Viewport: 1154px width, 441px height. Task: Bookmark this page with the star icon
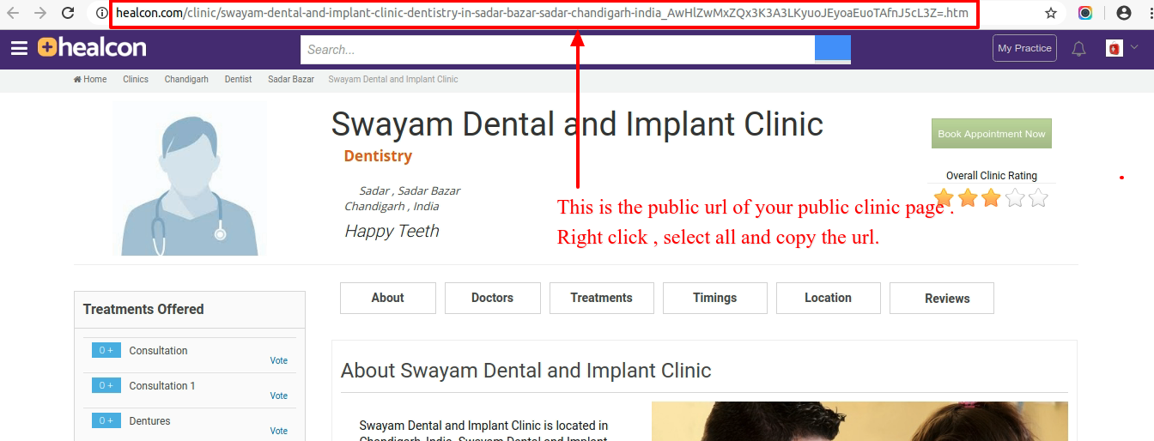[x=1051, y=14]
